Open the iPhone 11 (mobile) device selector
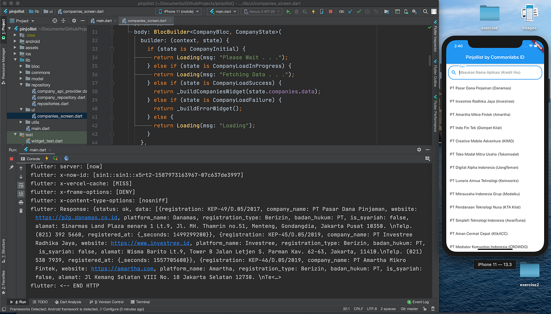This screenshot has height=314, width=551. (x=179, y=11)
